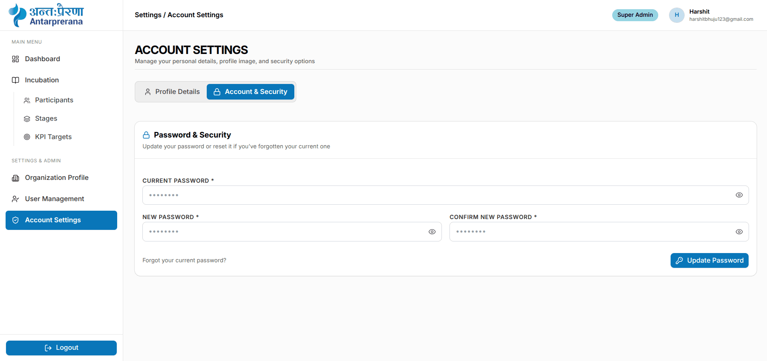The height and width of the screenshot is (361, 767).
Task: Click the User Management person icon
Action: pyautogui.click(x=16, y=199)
